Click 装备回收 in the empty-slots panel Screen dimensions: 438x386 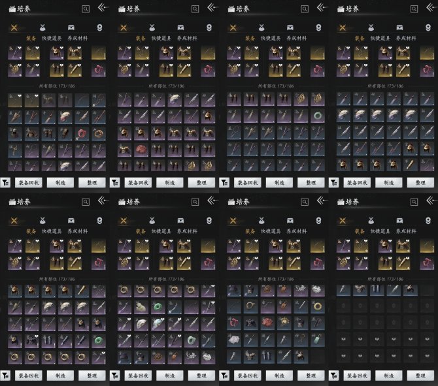click(357, 376)
